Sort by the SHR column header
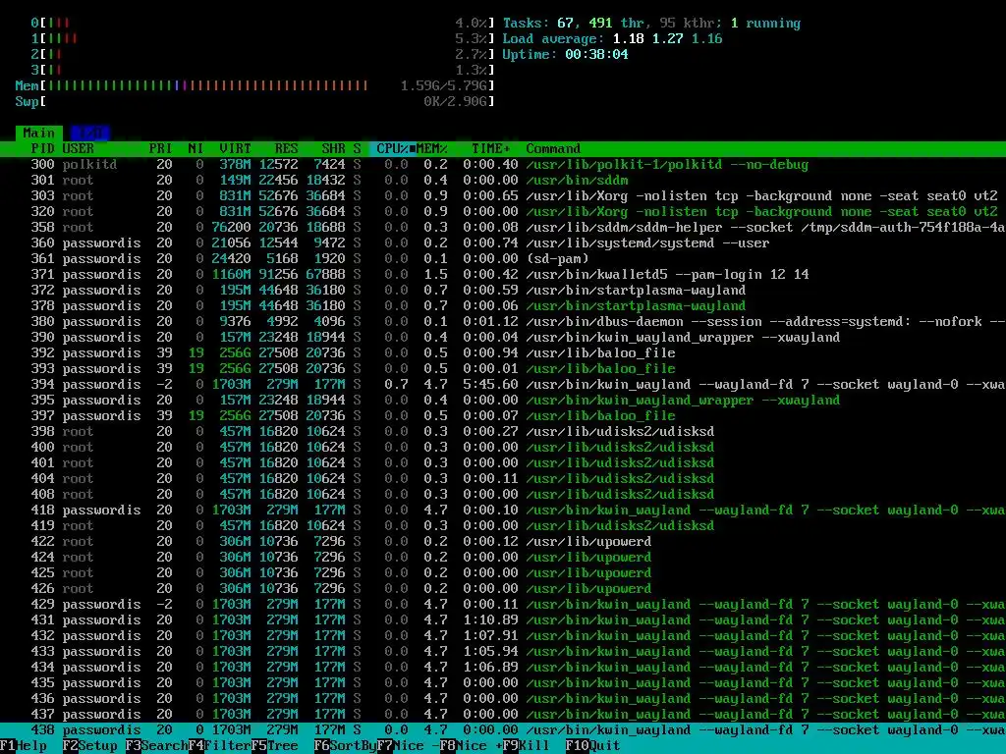The image size is (1006, 754). point(334,149)
